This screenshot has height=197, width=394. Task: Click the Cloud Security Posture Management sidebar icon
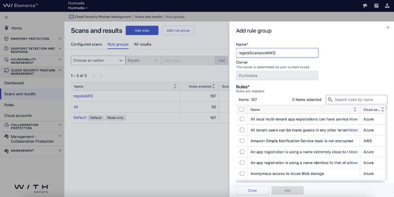7,71
